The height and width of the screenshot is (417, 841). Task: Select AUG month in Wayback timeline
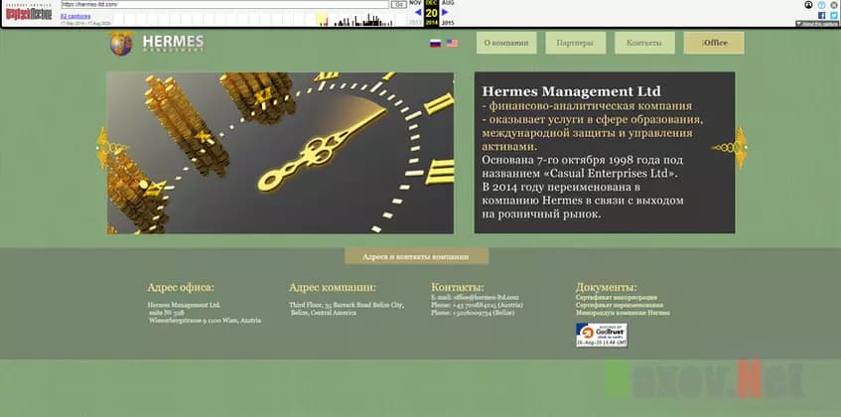pos(448,3)
